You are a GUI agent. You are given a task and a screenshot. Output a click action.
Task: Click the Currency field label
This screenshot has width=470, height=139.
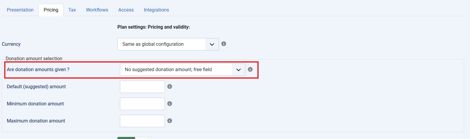pos(11,44)
